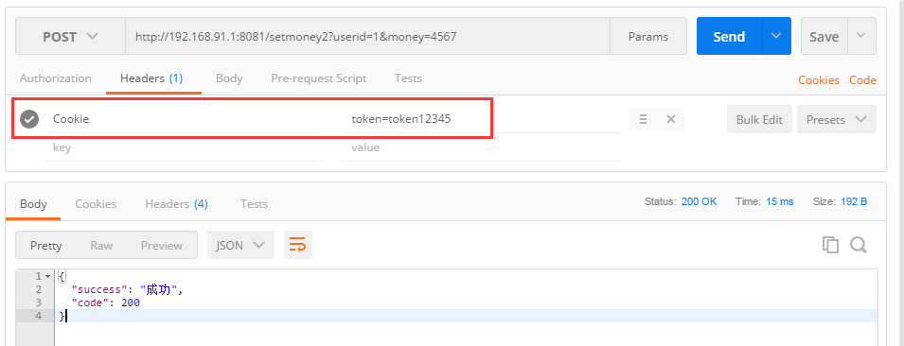Screen dimensions: 904x346
Task: Click the 192 B size value
Action: point(853,201)
